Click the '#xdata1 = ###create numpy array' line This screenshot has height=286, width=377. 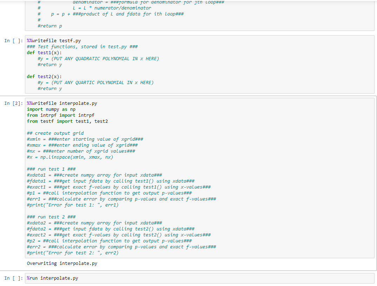point(94,175)
